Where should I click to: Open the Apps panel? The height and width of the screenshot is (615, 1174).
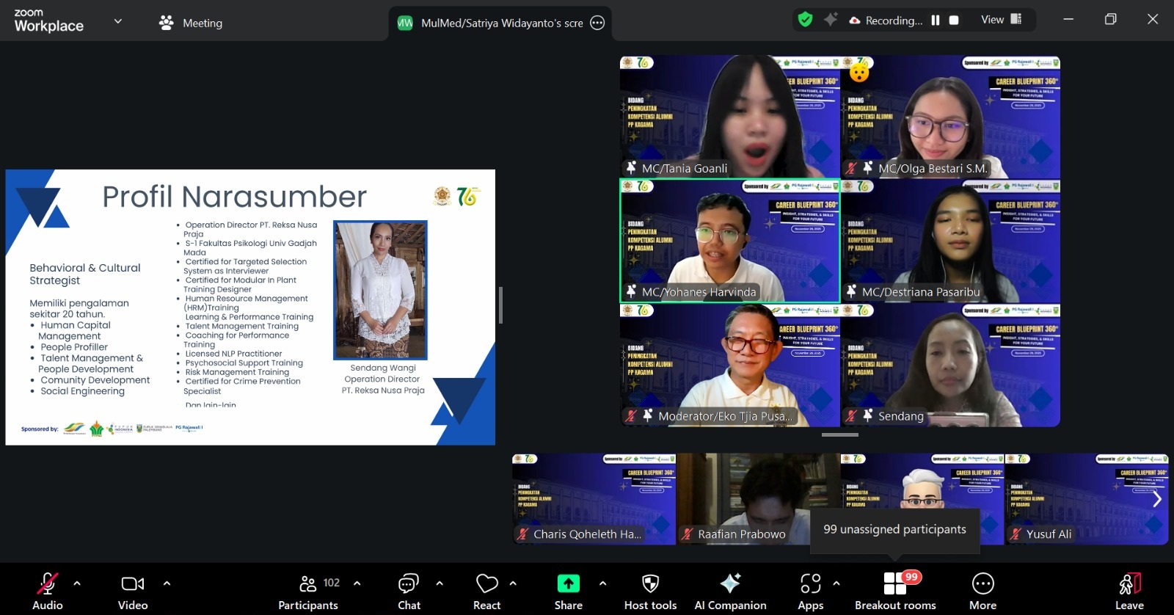[810, 589]
